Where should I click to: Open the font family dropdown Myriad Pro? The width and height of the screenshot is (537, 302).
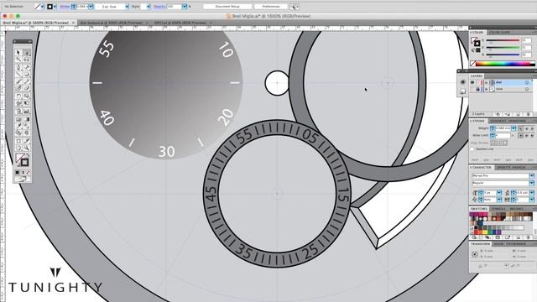point(532,175)
